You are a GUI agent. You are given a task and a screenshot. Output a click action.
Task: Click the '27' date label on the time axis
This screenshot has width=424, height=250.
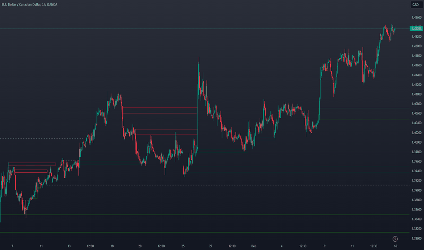(211, 246)
